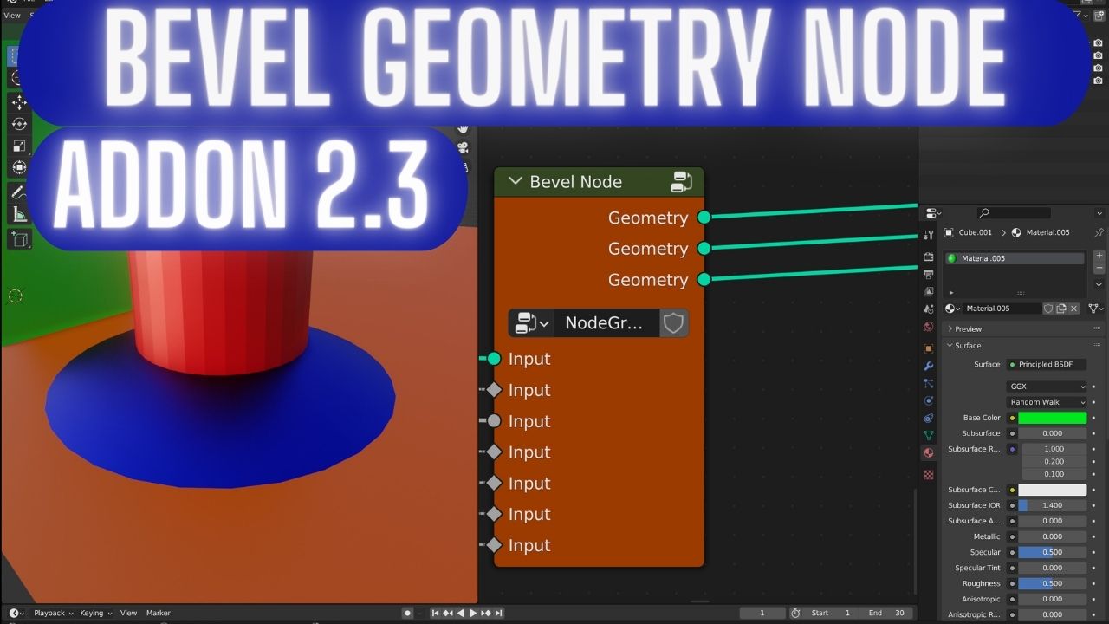Select the Annotate tool
Screen dimensions: 1109x624
click(19, 191)
